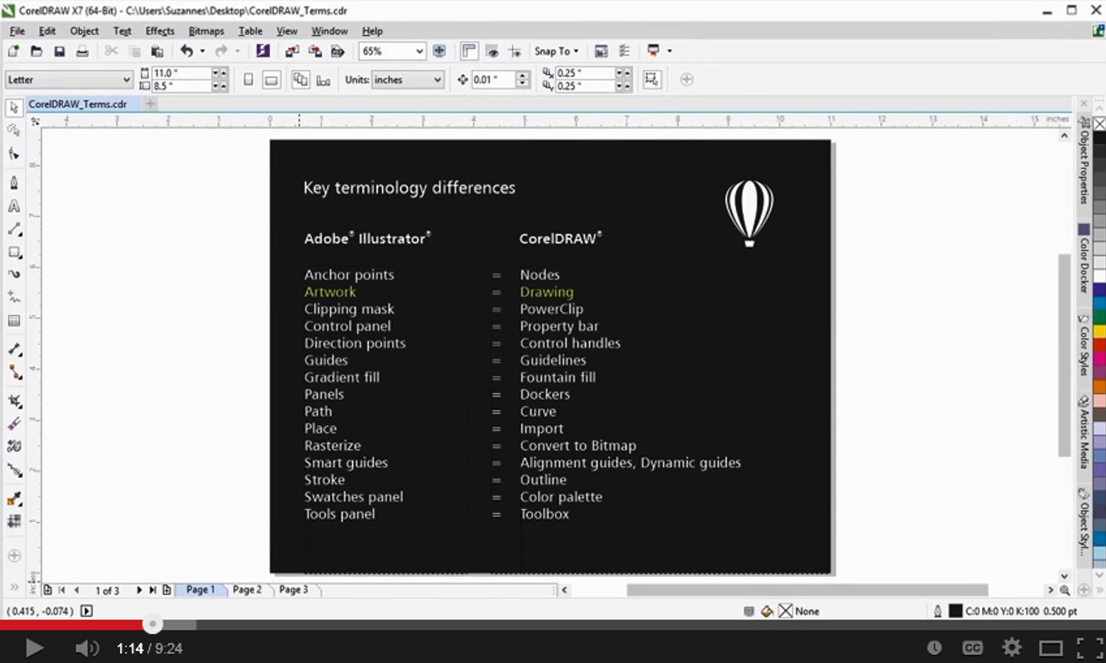Viewport: 1106px width, 663px height.
Task: Open the purple Search content icon
Action: coord(263,51)
